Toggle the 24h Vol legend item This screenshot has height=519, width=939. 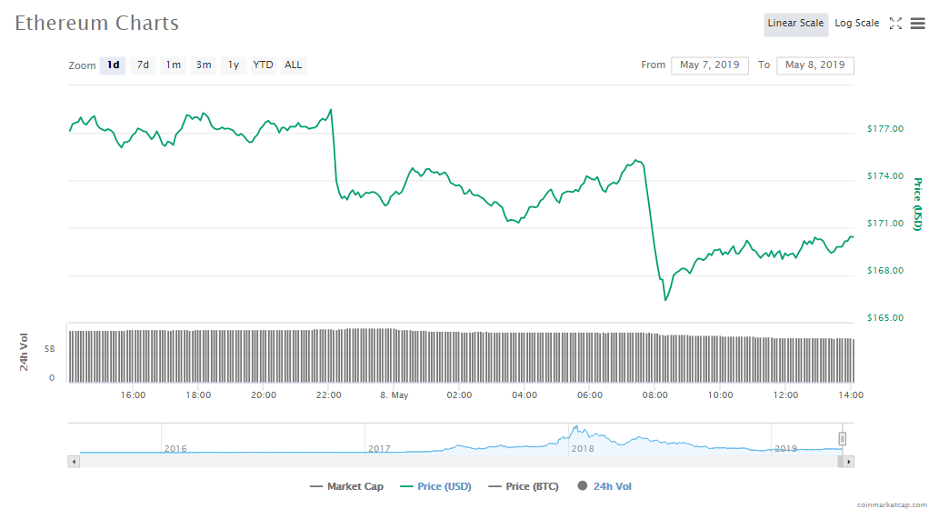click(x=604, y=487)
